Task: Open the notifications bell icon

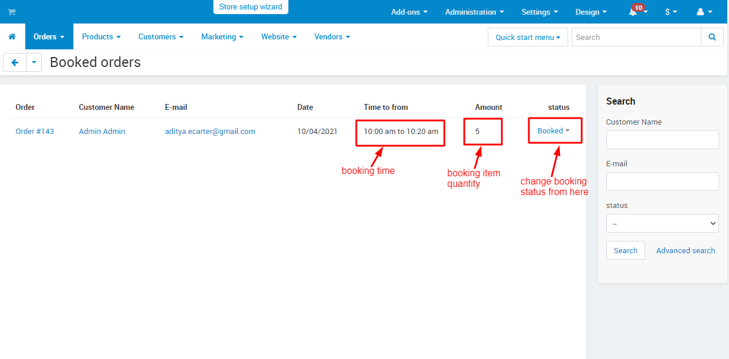Action: tap(633, 12)
